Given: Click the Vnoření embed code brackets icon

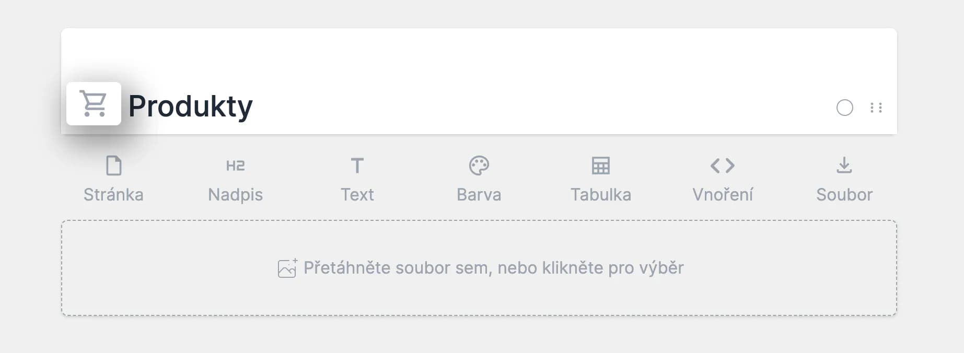Looking at the screenshot, I should point(723,166).
